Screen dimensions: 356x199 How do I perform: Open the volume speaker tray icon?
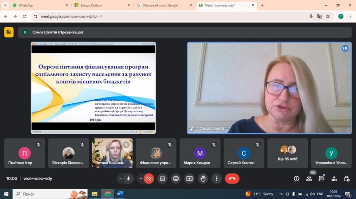point(313,194)
